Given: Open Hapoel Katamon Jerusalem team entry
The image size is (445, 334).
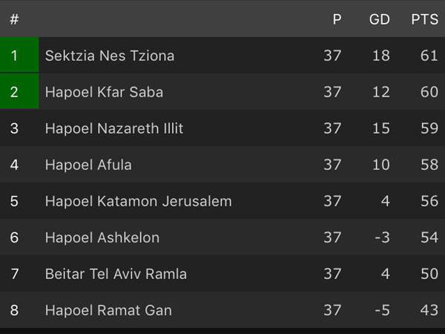Looking at the screenshot, I should pyautogui.click(x=139, y=201).
